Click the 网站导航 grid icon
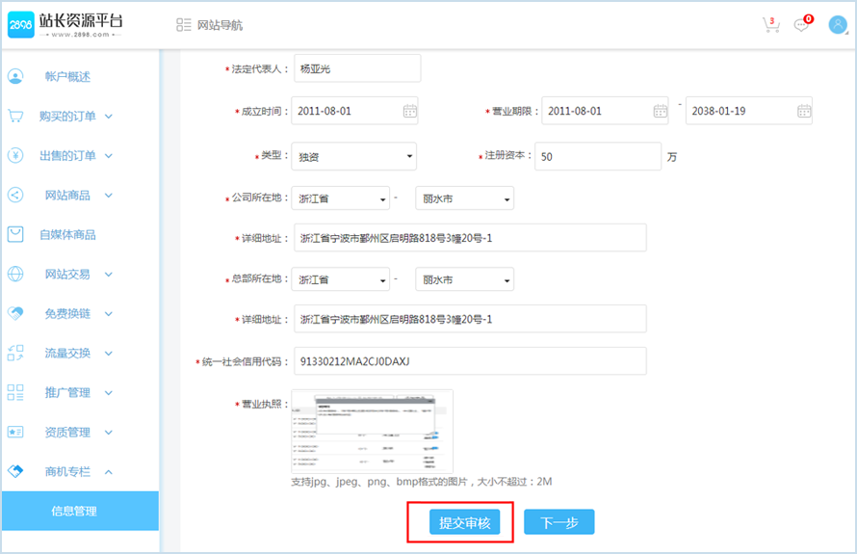This screenshot has width=857, height=554. click(184, 25)
